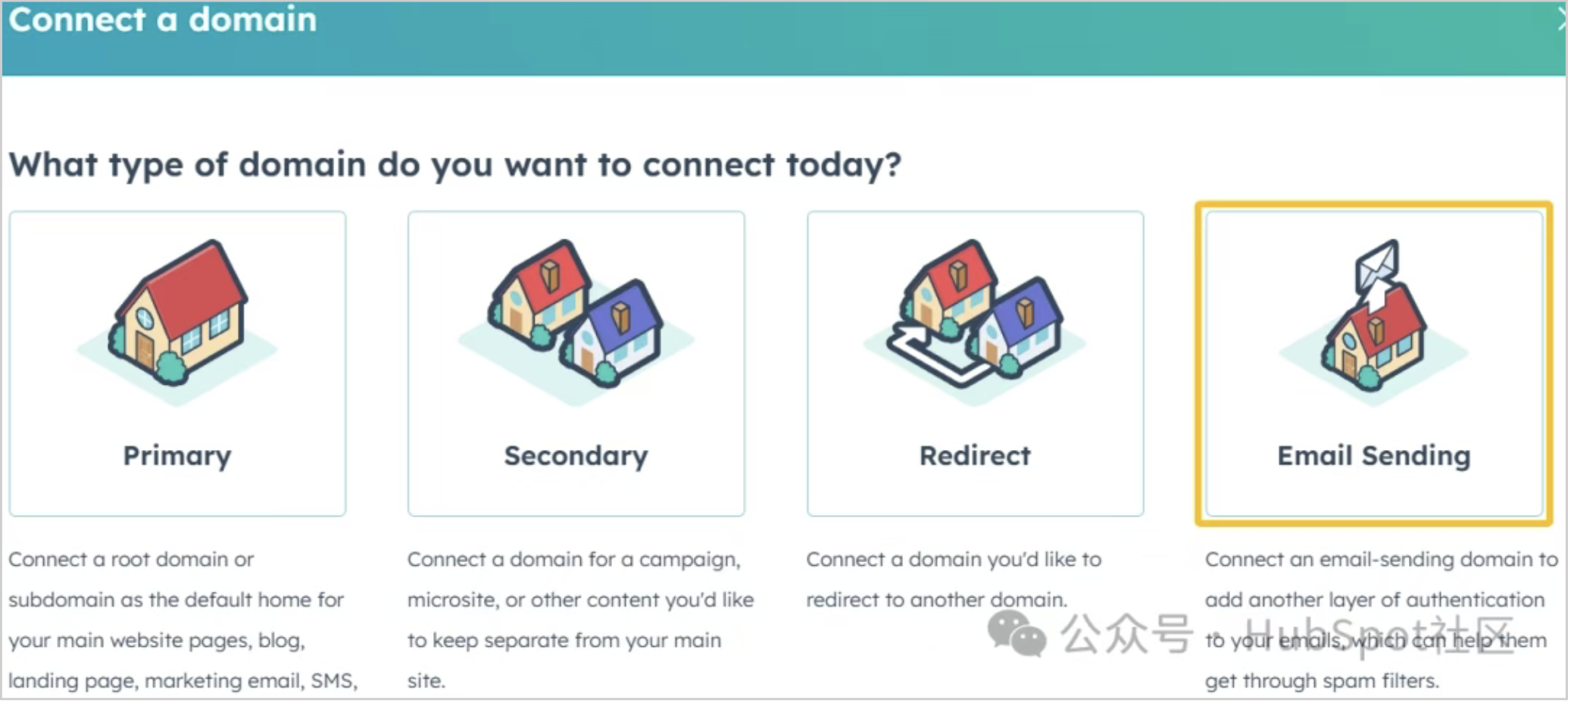Click the envelope above the Email Sending house

tap(1377, 264)
